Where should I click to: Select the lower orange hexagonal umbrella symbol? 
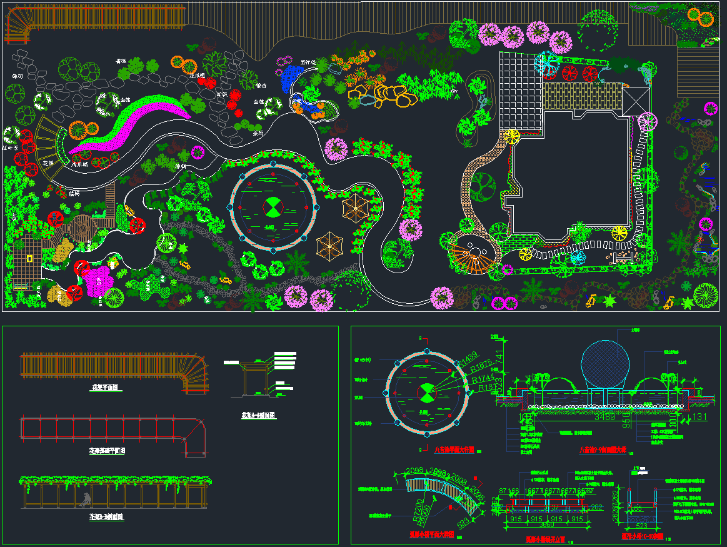[x=331, y=245]
